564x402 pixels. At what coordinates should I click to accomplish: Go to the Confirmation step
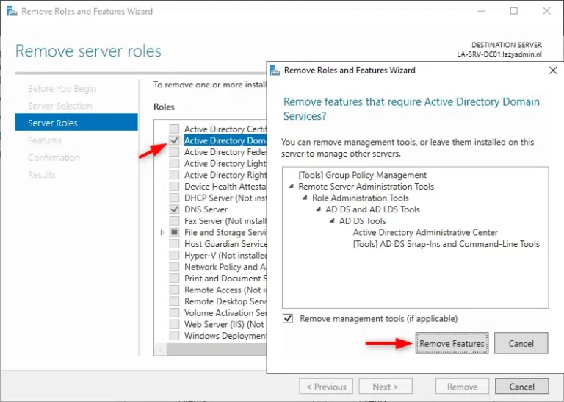click(54, 157)
